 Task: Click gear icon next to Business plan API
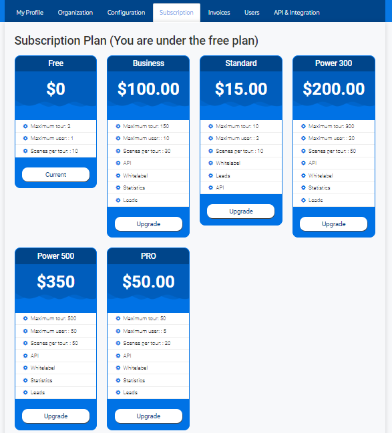pos(118,163)
